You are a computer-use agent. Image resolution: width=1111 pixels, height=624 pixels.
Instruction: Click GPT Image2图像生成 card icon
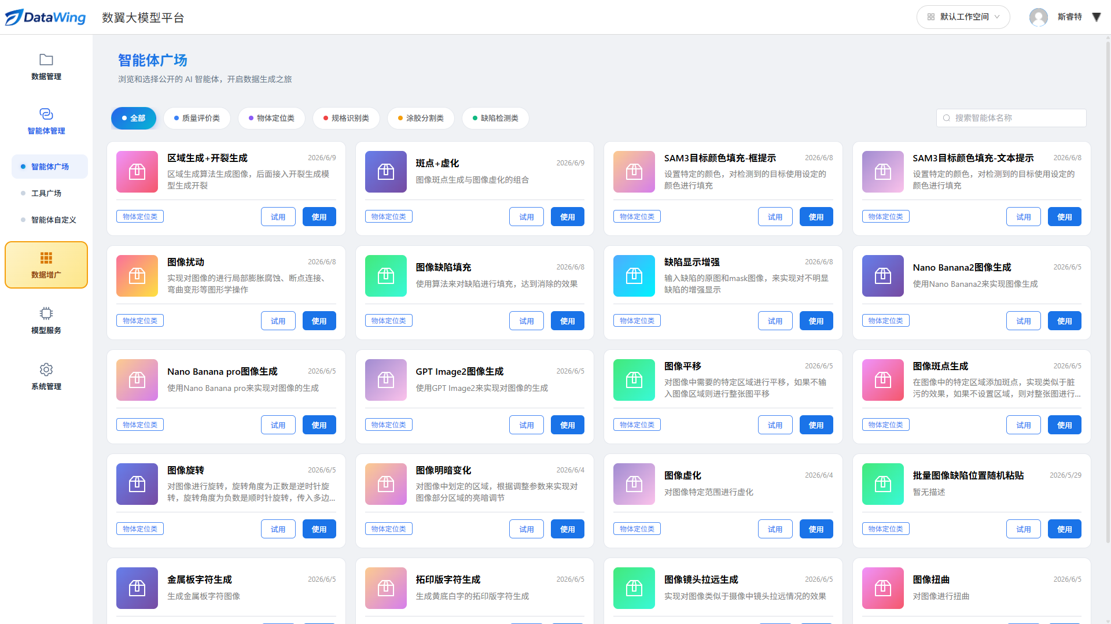click(386, 380)
